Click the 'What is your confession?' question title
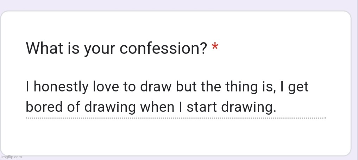The height and width of the screenshot is (160, 358). point(117,48)
